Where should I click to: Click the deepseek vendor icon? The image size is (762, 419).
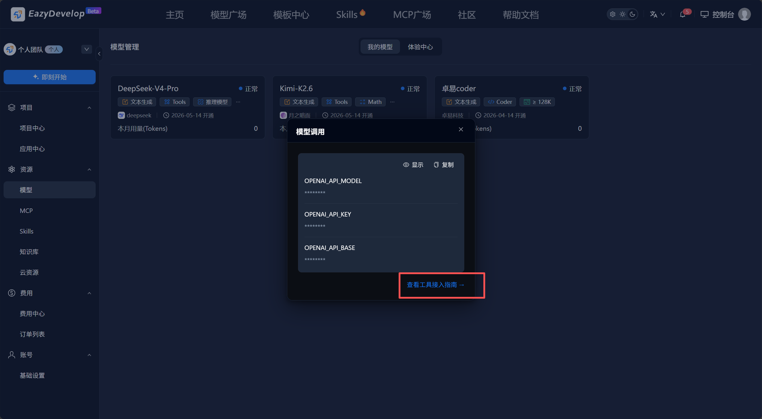coord(121,115)
